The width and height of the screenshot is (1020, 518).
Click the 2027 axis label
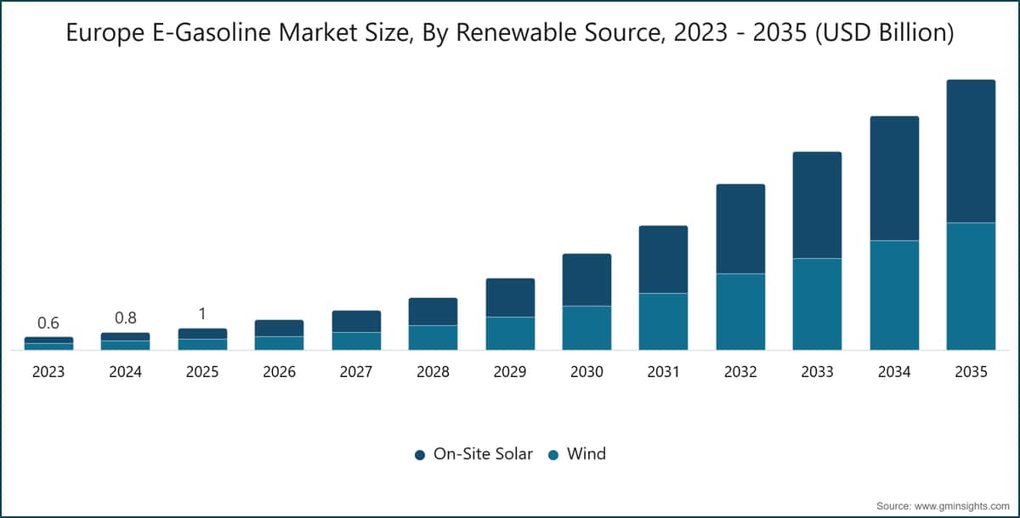pyautogui.click(x=356, y=372)
